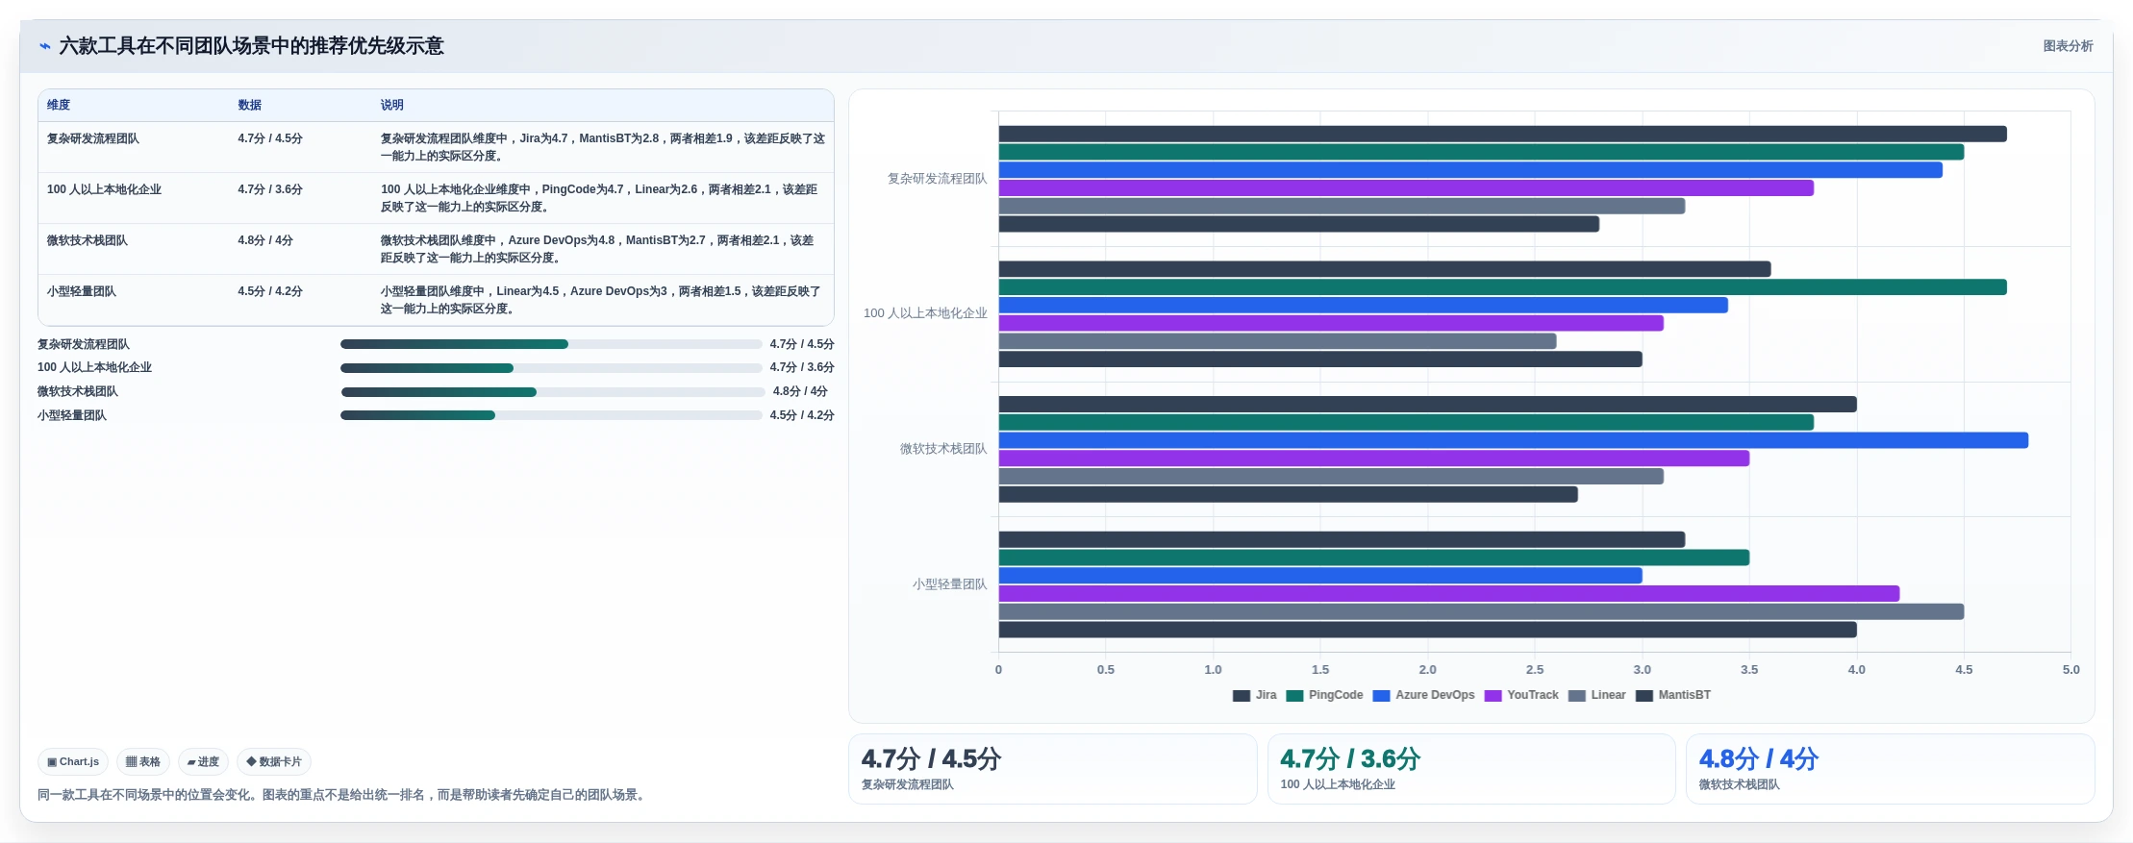2133x843 pixels.
Task: Click the 微软技术栈团队 progress bar
Action: coord(553,392)
